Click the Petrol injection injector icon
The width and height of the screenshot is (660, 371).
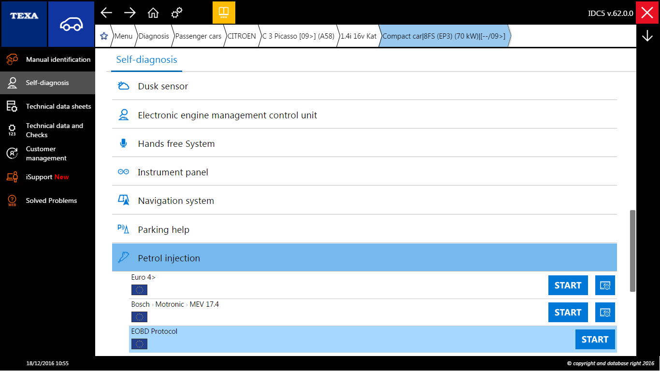124,257
